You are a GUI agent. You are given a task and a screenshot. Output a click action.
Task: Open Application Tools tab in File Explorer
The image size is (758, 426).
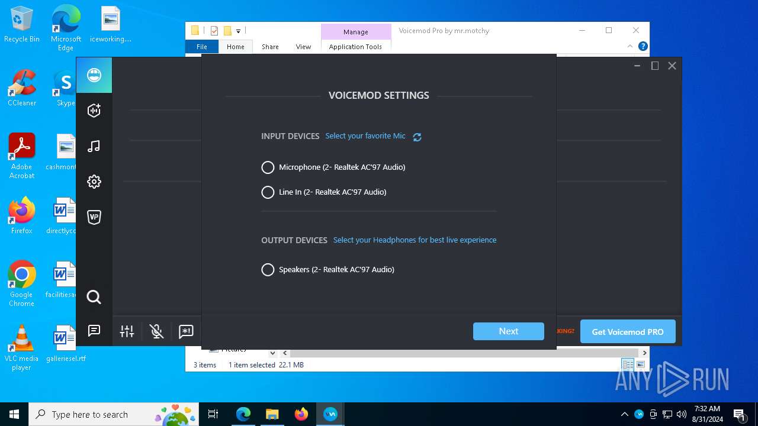(355, 47)
